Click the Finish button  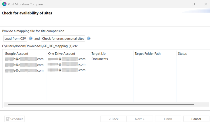tap(168, 119)
